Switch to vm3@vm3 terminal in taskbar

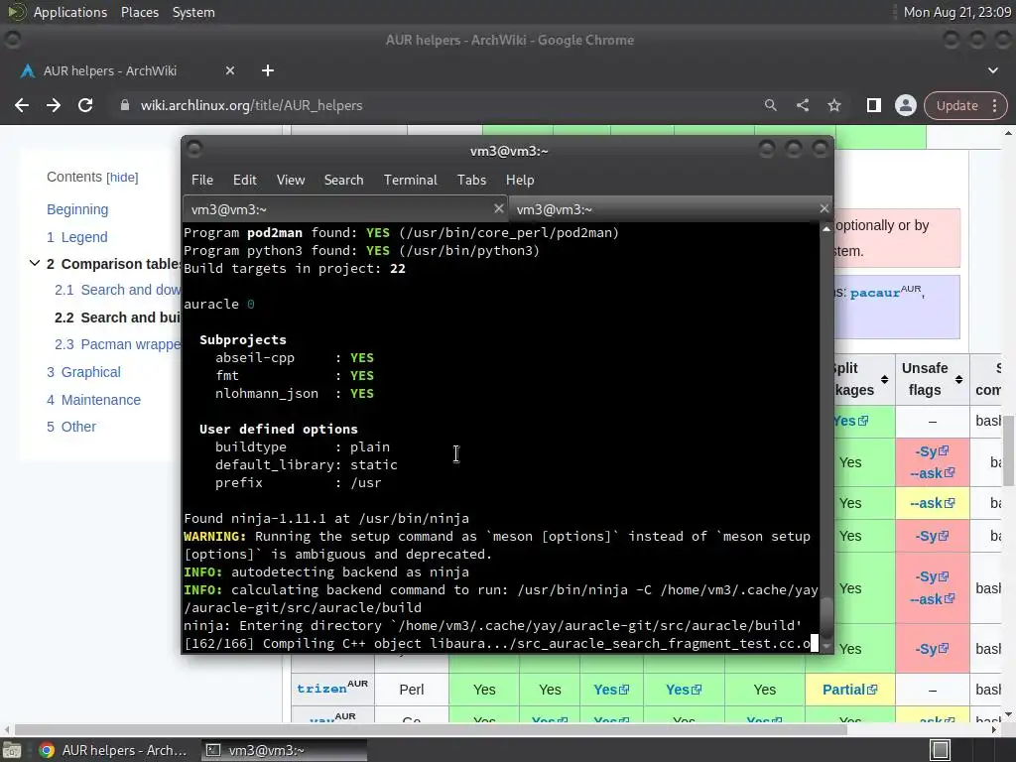284,750
